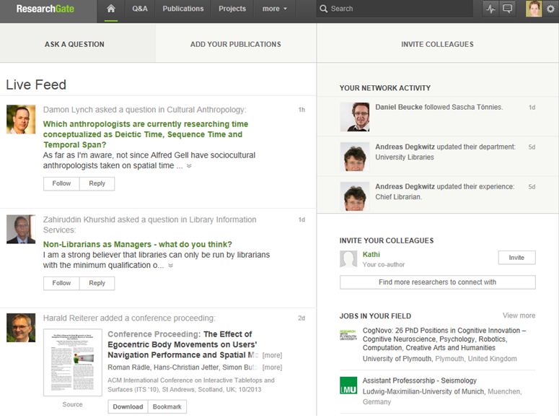Reply to Damon Lynch's anthropology question
Viewport: 559px width, 418px height.
(97, 183)
